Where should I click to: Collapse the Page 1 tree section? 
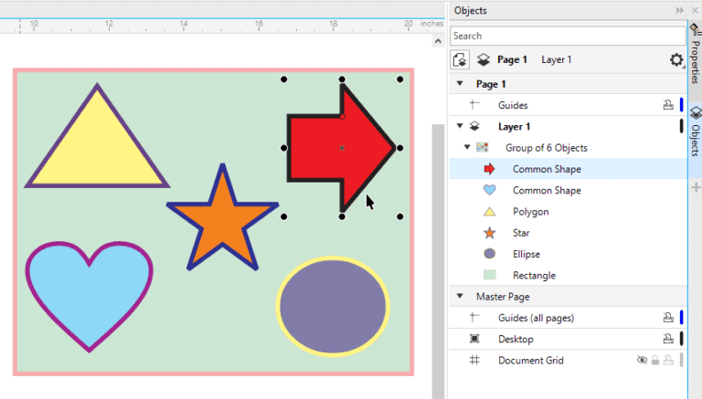point(459,84)
